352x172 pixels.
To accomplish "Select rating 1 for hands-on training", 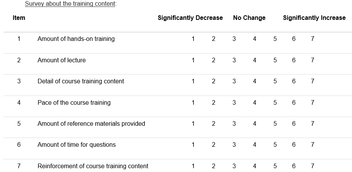I will (193, 39).
